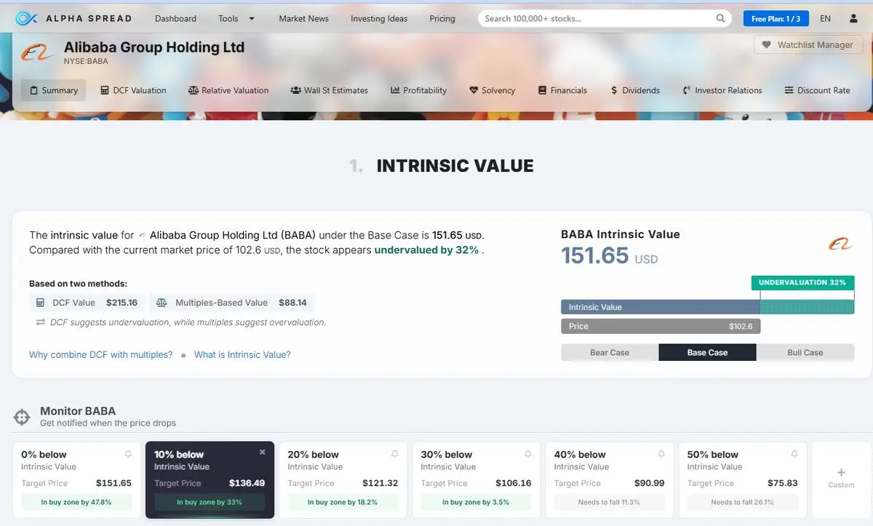This screenshot has height=526, width=873.
Task: Click the Alpha Spread logo icon
Action: [26, 18]
